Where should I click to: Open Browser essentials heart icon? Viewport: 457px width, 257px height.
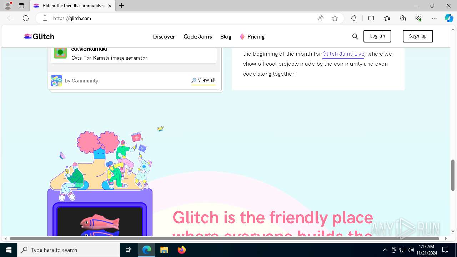(x=418, y=18)
